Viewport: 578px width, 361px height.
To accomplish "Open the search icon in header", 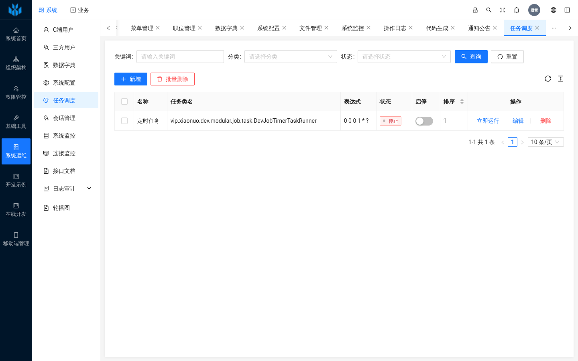I will point(489,10).
